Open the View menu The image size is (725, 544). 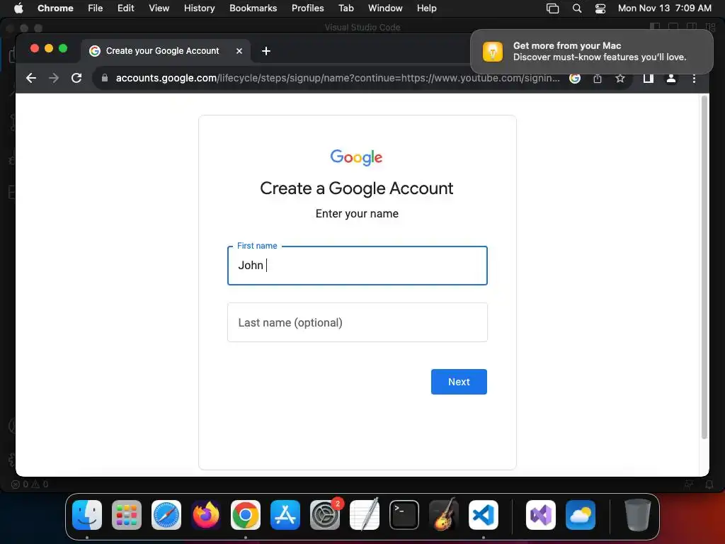coord(159,8)
